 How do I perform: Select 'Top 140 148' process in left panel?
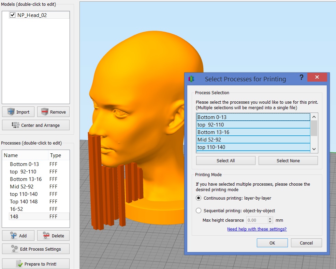[24, 202]
